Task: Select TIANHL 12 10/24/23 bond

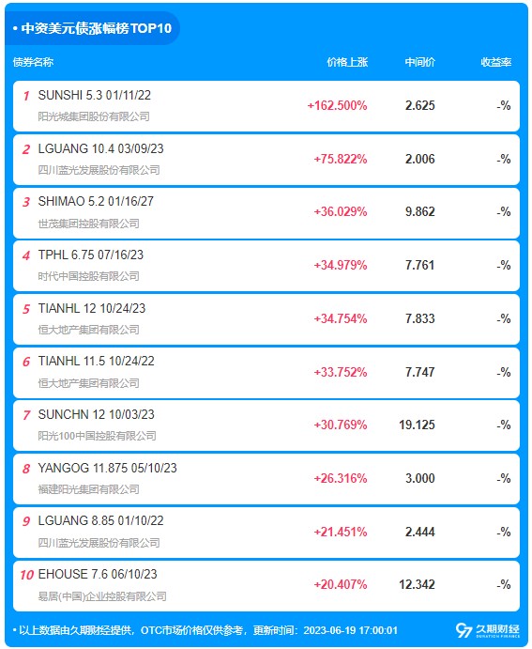Action: click(266, 319)
